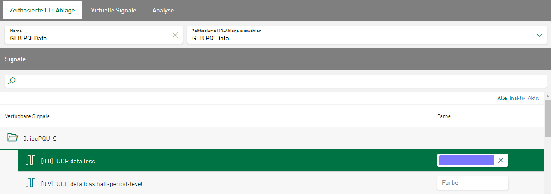Click into the signal search field
551x194 pixels.
(276, 81)
